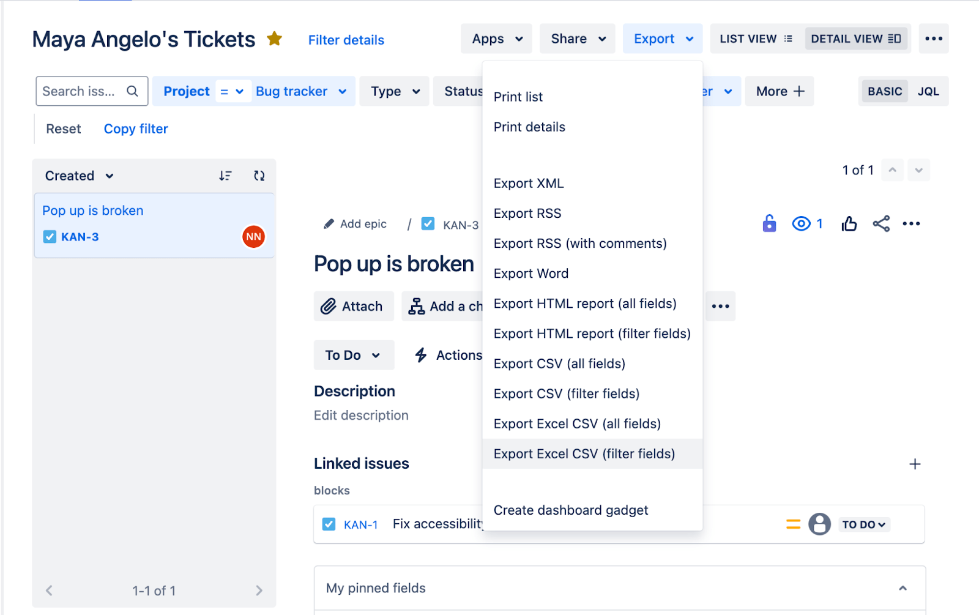Open "Filter details"
The width and height of the screenshot is (979, 615).
click(x=346, y=40)
